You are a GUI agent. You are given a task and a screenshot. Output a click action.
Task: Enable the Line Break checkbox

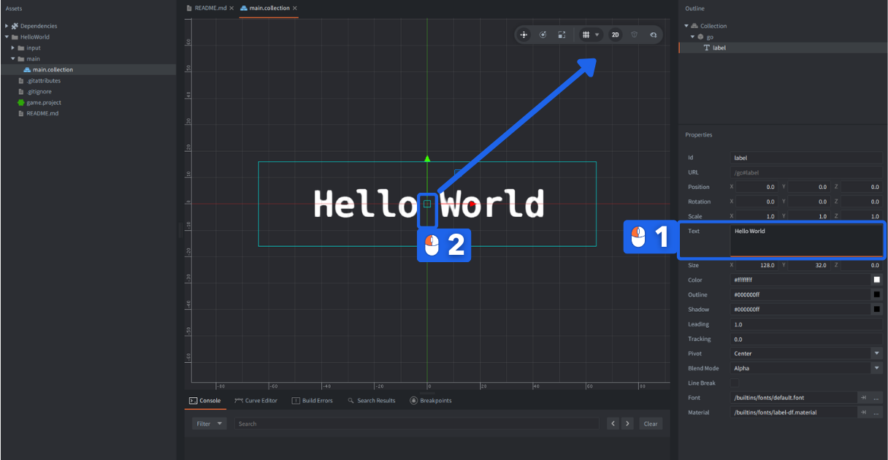[x=733, y=383]
